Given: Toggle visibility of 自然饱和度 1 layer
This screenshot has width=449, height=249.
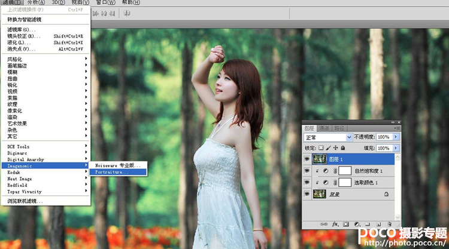Looking at the screenshot, I should click(307, 171).
